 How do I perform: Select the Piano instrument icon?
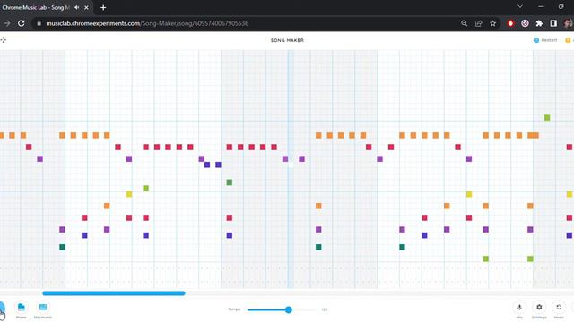click(x=22, y=308)
